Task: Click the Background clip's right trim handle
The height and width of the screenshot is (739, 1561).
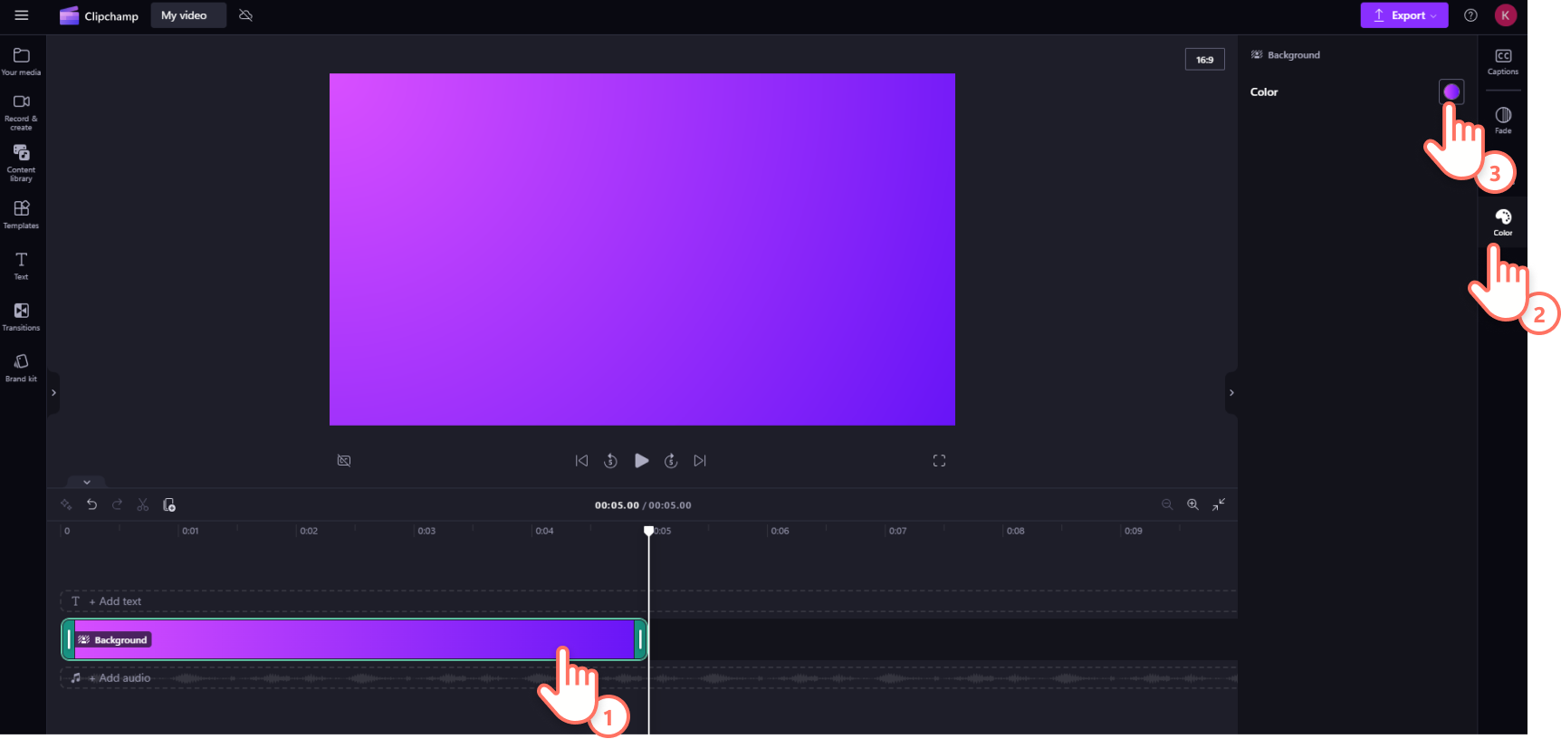Action: click(x=640, y=639)
